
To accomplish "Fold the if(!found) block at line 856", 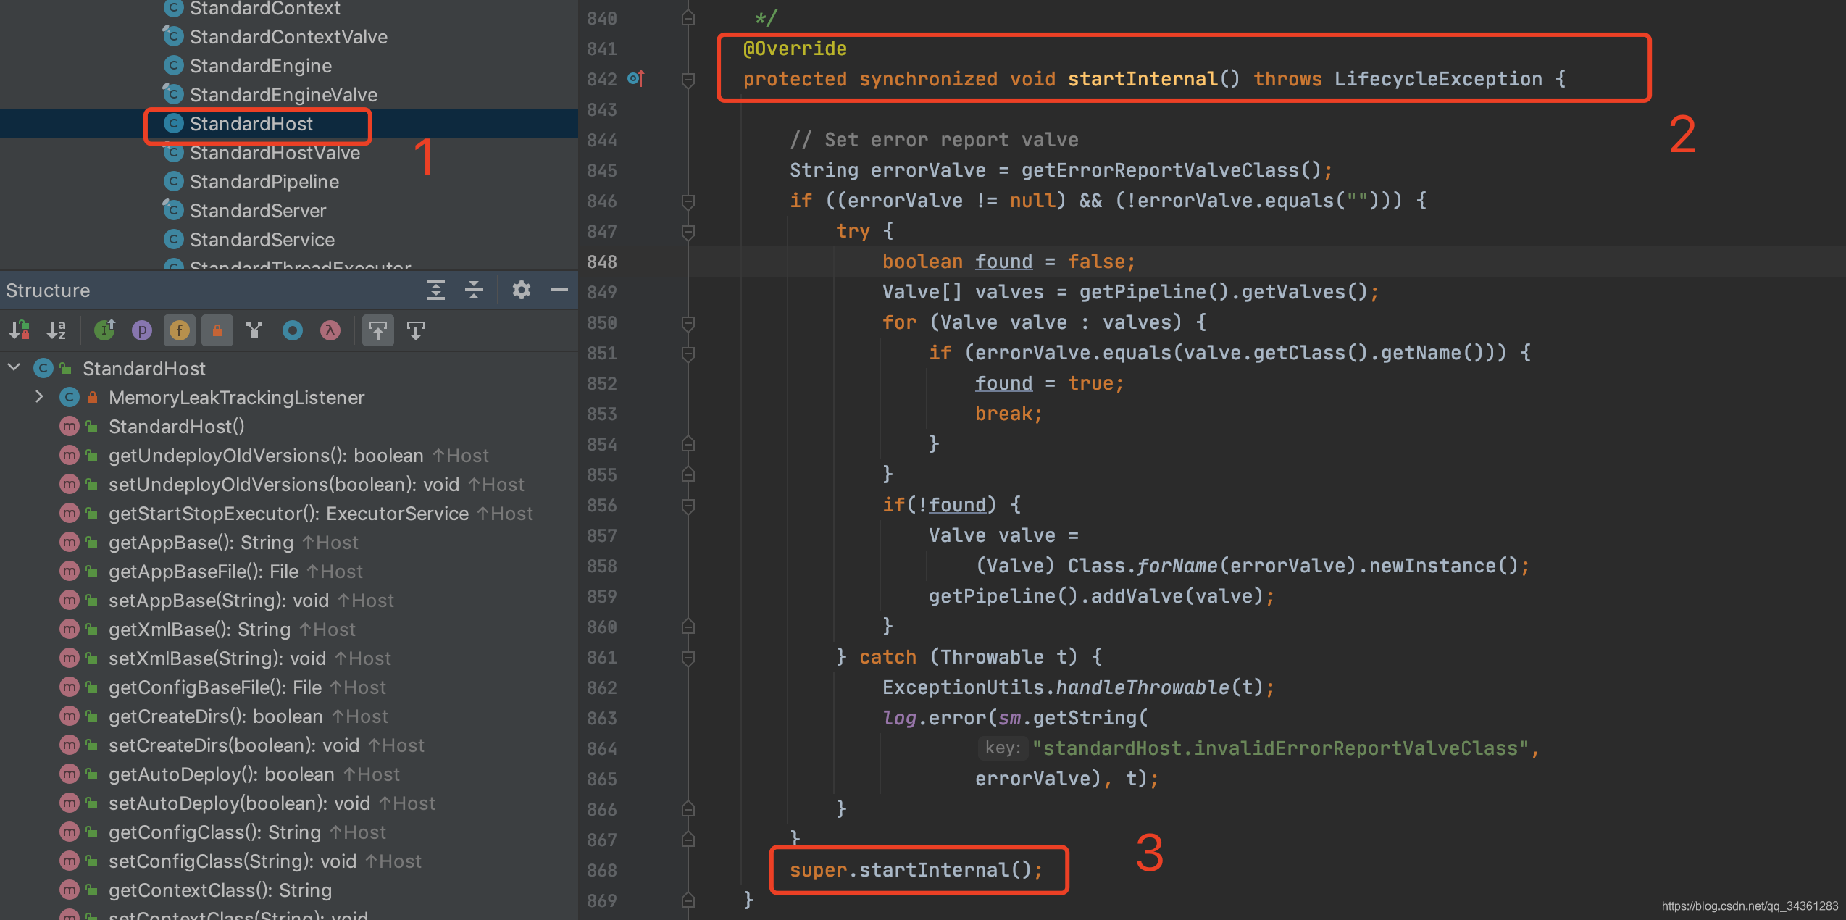I will [688, 505].
